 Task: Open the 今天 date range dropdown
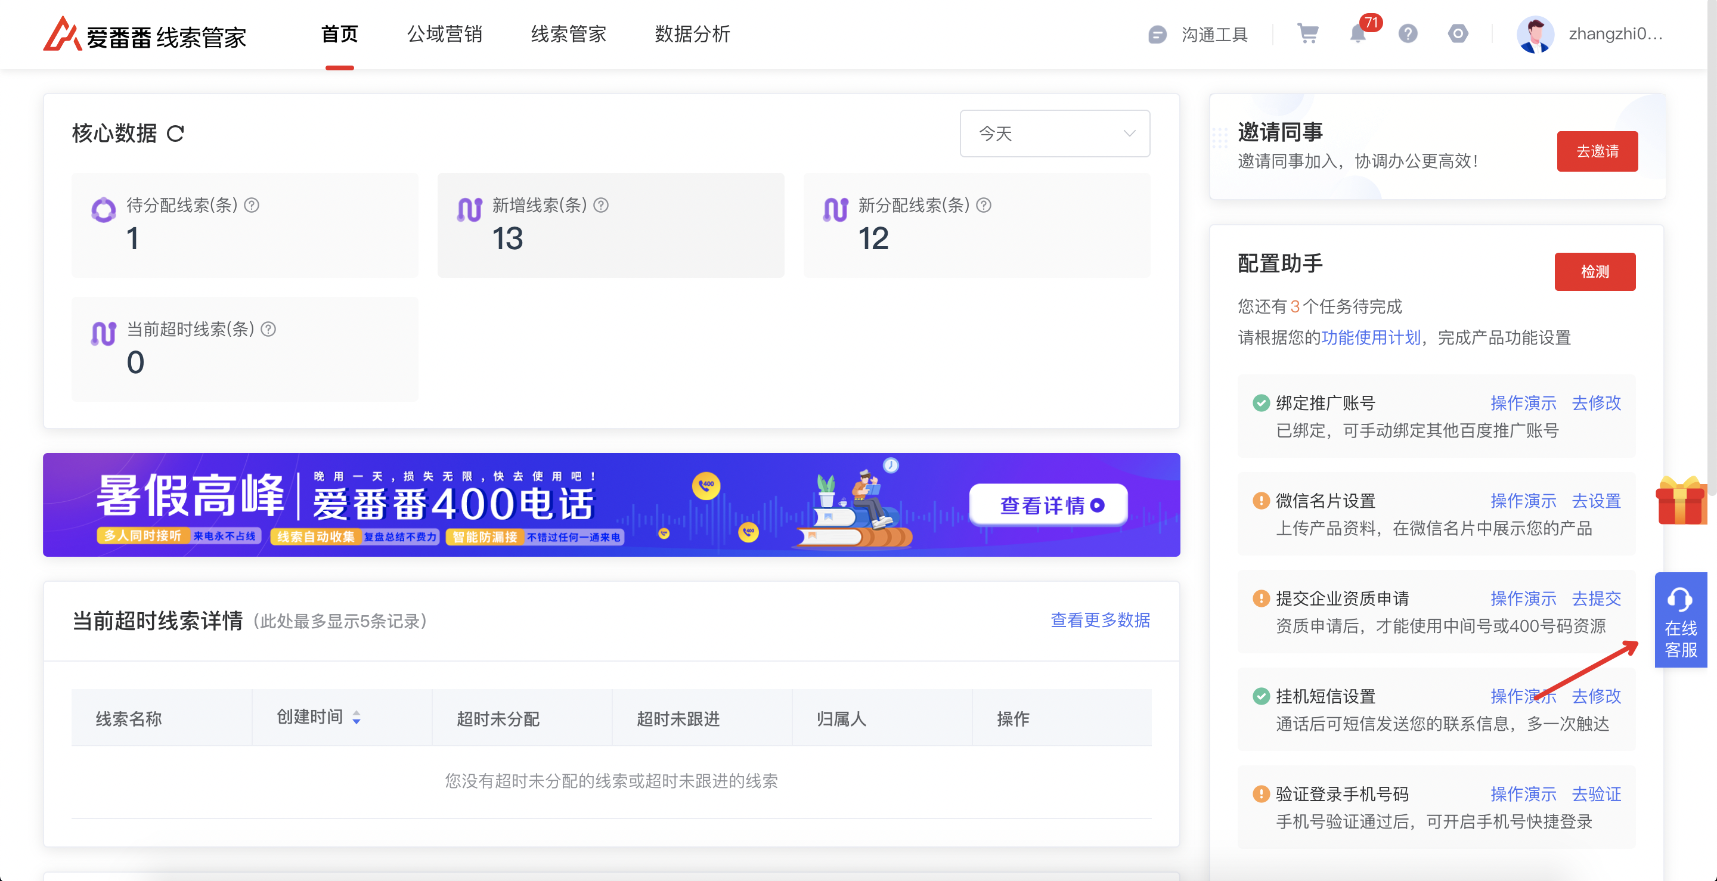(1055, 134)
